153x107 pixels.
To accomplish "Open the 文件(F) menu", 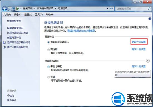I will pos(7,15).
